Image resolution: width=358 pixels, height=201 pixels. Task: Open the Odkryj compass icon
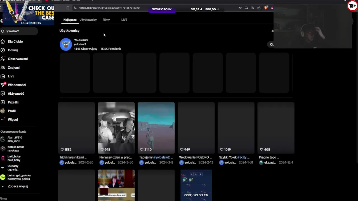[x=3, y=50]
